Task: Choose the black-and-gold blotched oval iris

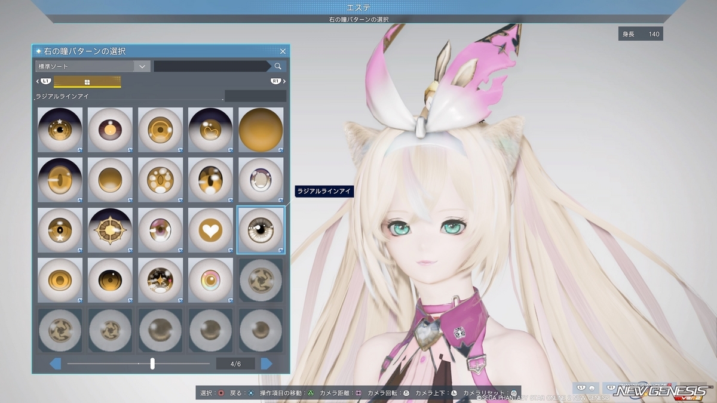Action: point(211,180)
